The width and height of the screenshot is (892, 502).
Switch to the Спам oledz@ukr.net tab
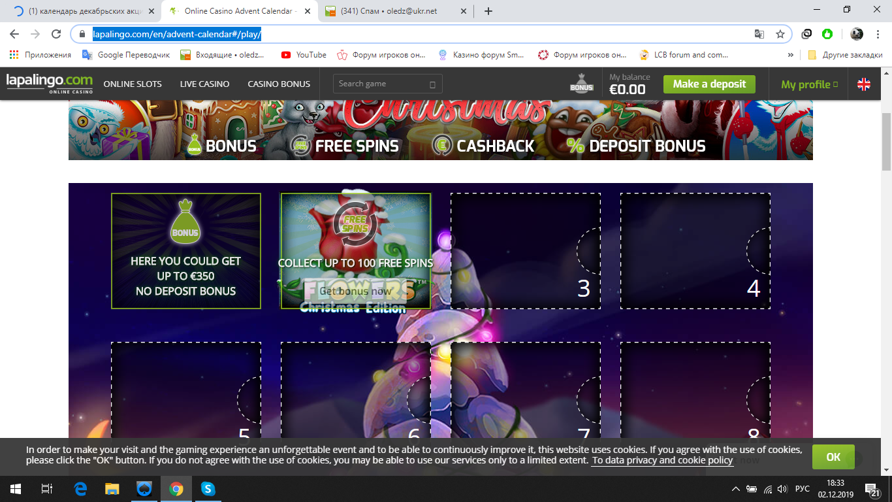tap(396, 11)
